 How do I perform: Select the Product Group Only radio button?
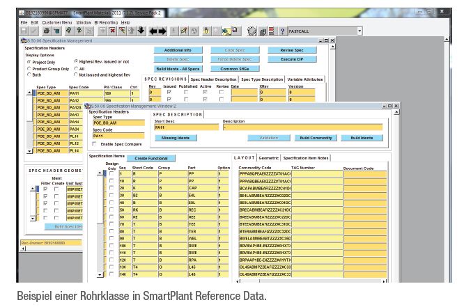pos(29,69)
